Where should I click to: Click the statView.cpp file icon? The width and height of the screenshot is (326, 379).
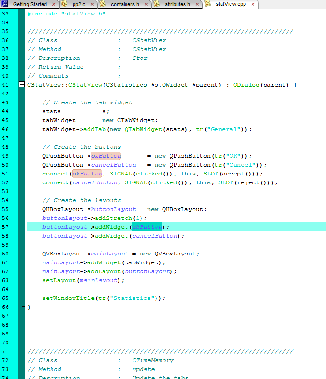208,4
